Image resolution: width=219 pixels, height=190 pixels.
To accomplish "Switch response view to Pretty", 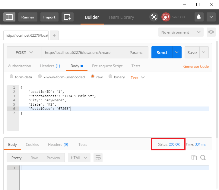I will pos(17,158).
